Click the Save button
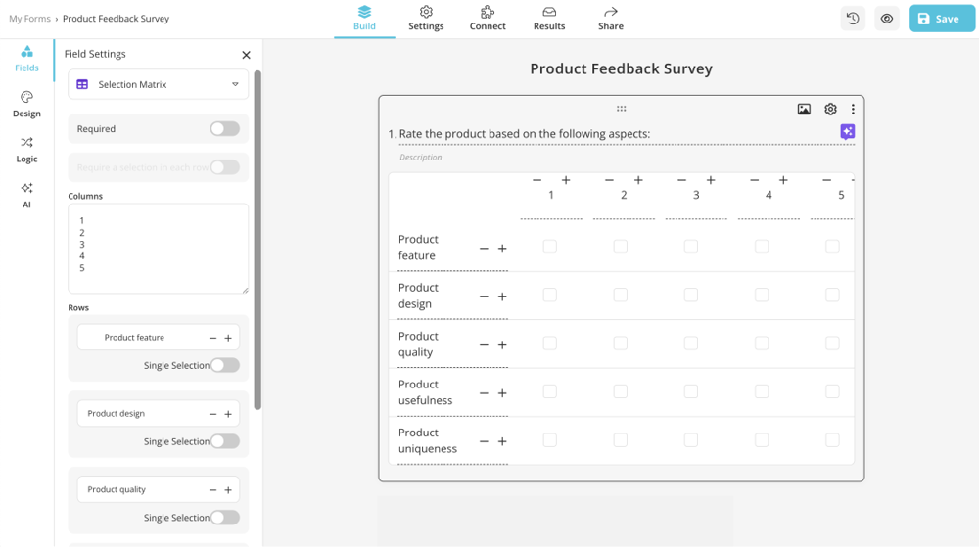The height and width of the screenshot is (547, 979). (942, 19)
